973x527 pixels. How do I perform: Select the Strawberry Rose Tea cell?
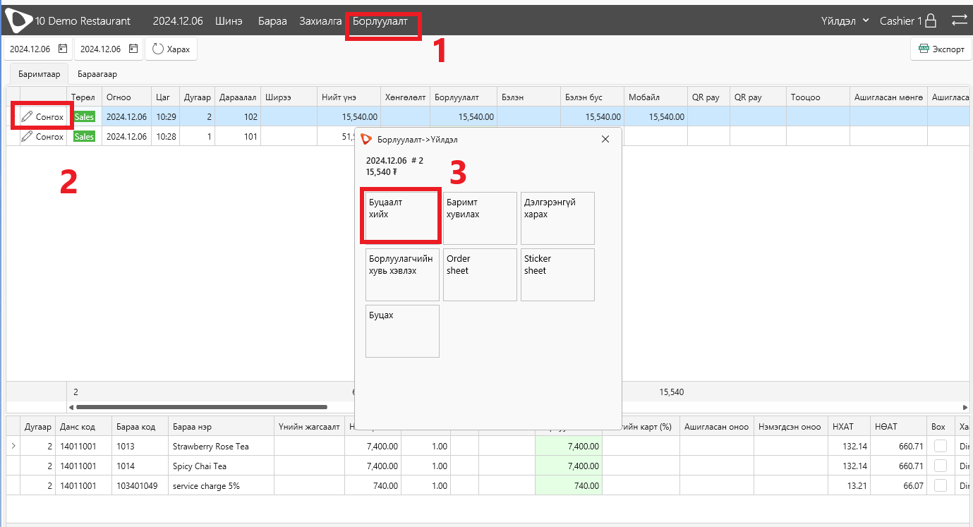221,446
